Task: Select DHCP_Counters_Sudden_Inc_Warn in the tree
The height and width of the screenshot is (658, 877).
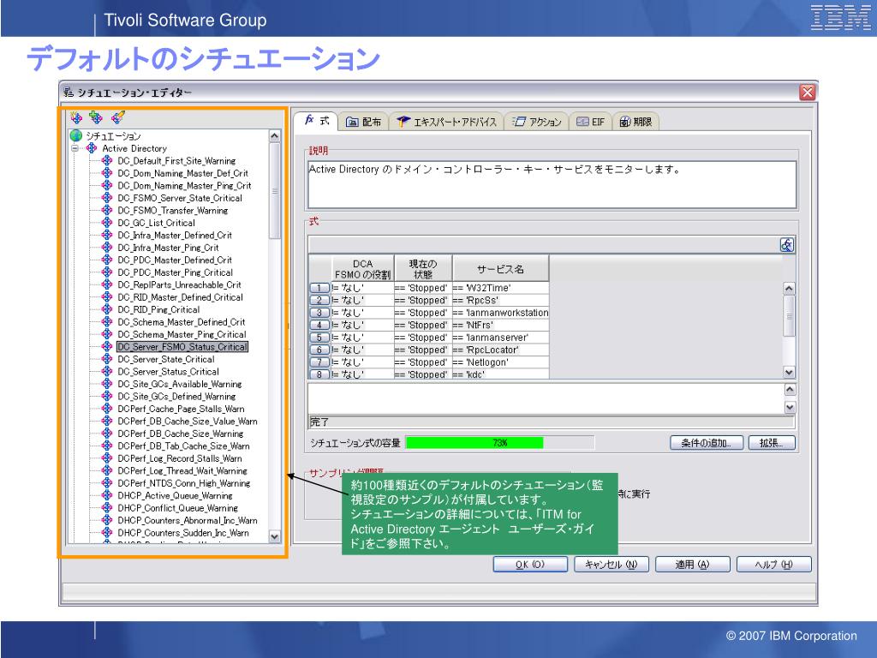Action: click(x=183, y=533)
